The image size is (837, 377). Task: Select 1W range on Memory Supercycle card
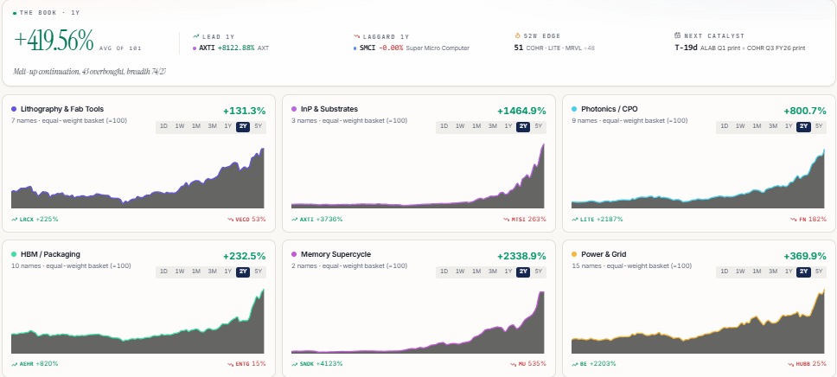click(x=460, y=272)
